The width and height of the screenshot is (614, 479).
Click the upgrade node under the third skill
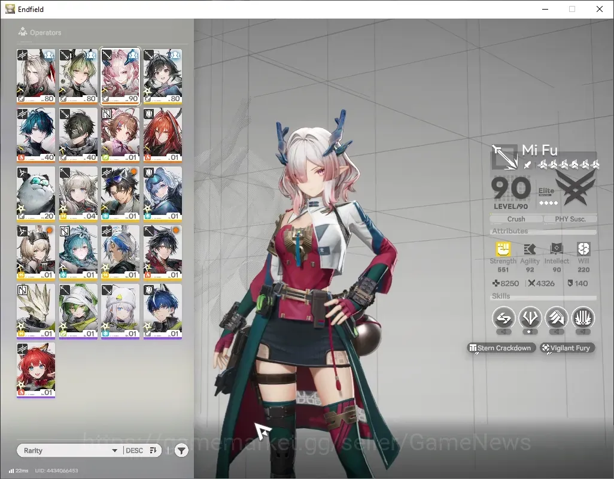click(x=557, y=332)
